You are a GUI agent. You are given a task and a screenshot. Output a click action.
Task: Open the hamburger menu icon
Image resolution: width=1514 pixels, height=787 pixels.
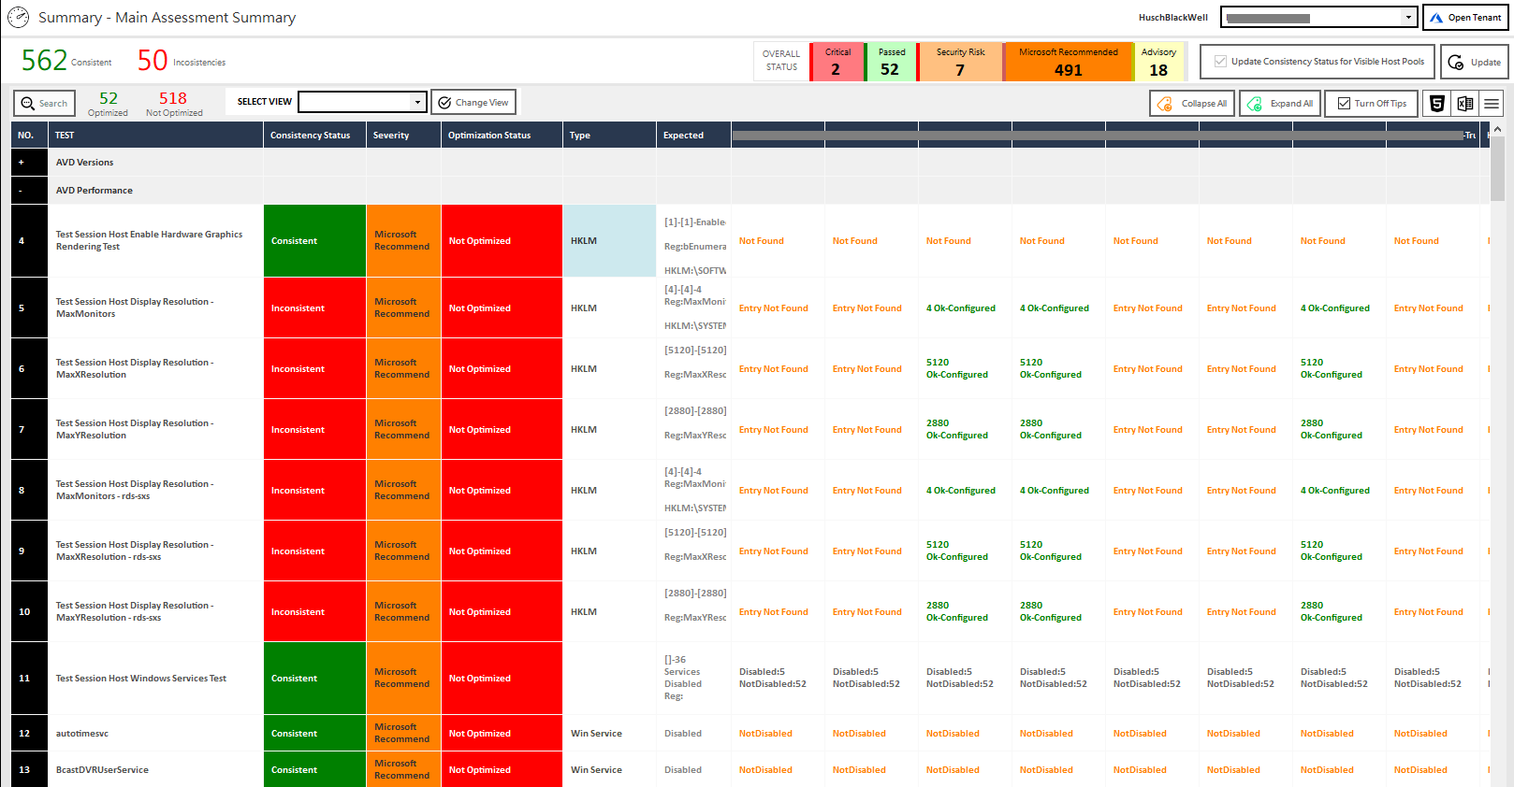[x=1492, y=104]
